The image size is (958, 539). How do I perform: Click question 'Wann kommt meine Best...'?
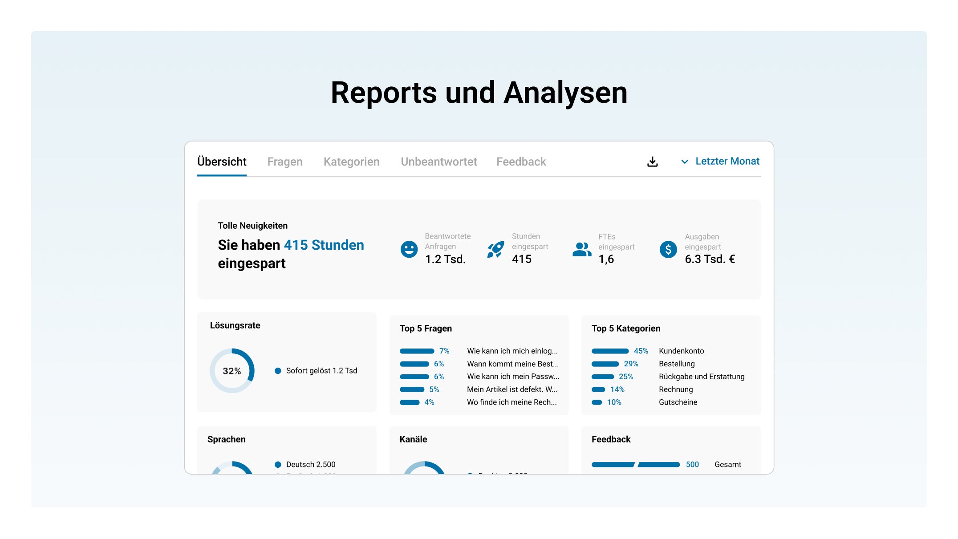[x=513, y=364]
